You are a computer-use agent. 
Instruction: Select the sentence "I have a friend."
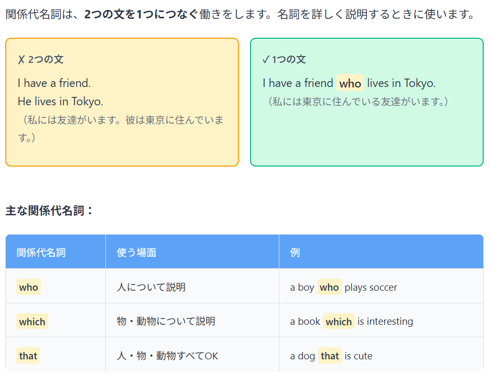[54, 83]
